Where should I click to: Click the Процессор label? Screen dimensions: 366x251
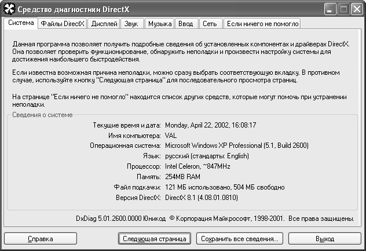tap(144, 166)
